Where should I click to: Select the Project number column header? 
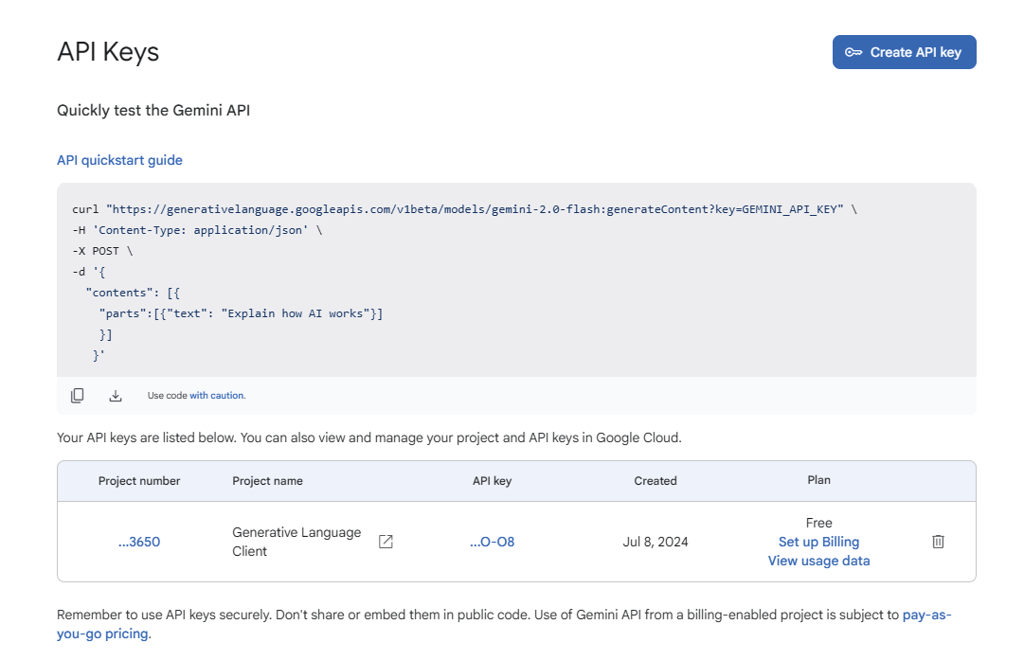point(139,481)
